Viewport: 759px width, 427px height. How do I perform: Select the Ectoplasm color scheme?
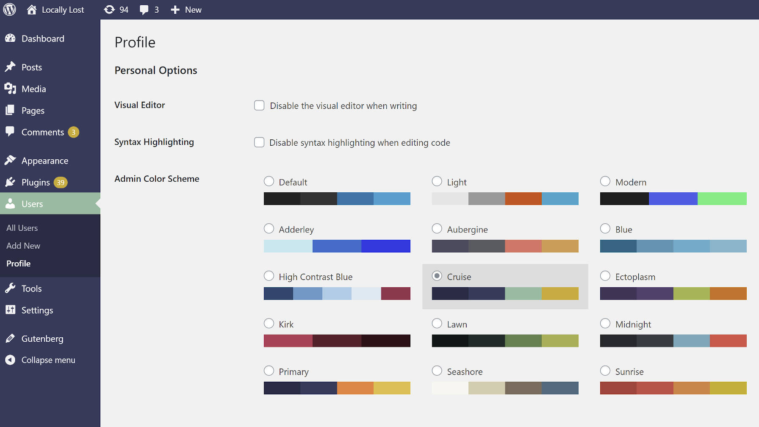click(605, 276)
